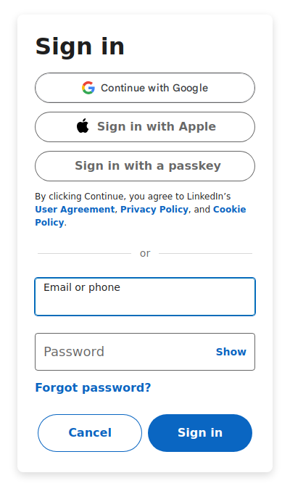Choose Continue with Google text label
This screenshot has width=290, height=486.
154,88
